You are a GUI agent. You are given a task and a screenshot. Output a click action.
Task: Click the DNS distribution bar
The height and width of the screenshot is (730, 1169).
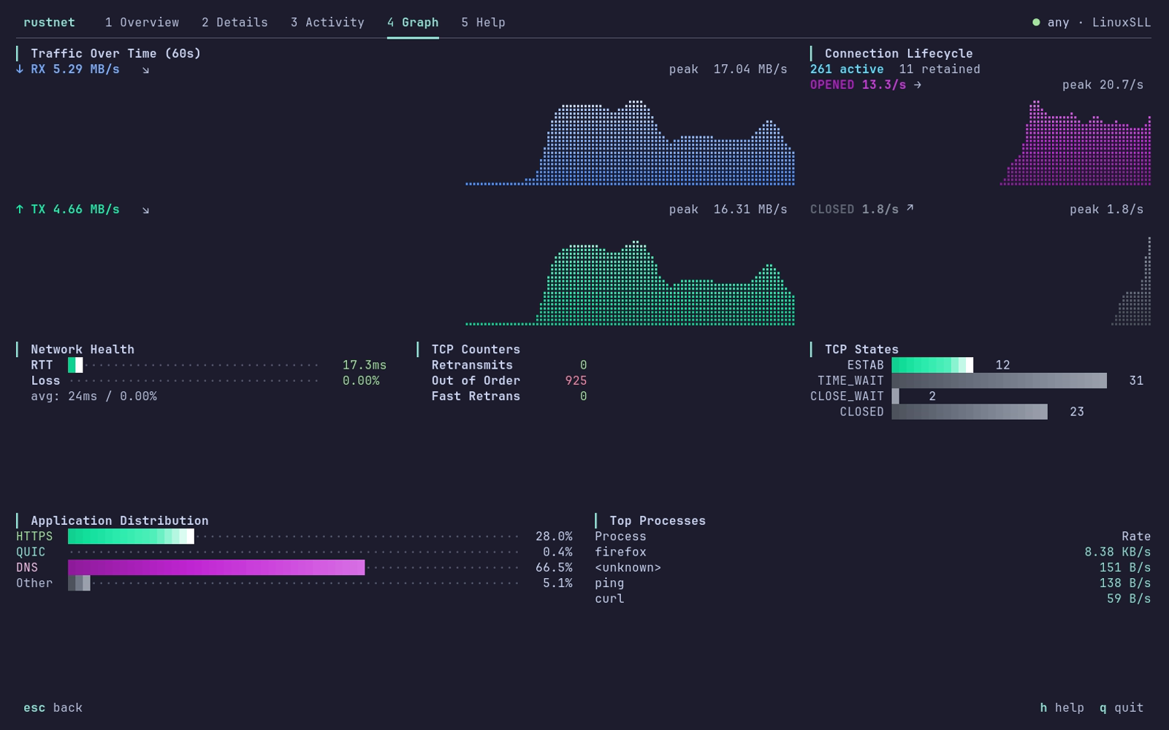click(x=216, y=568)
